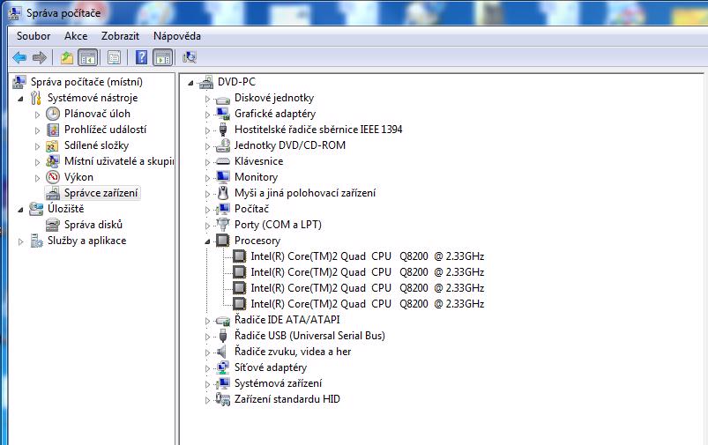
Task: Collapse the DVD-PC root node
Action: 190,83
